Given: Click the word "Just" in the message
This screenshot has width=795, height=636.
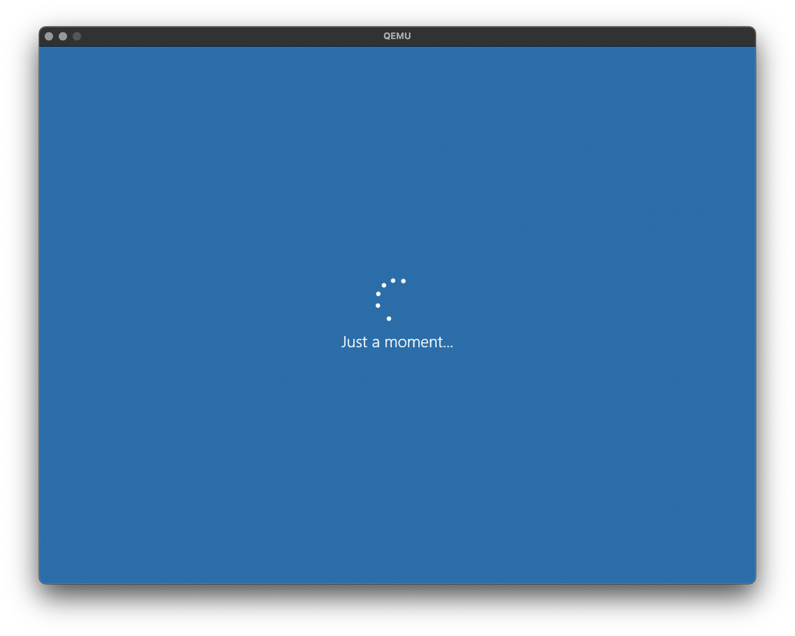Looking at the screenshot, I should point(354,342).
